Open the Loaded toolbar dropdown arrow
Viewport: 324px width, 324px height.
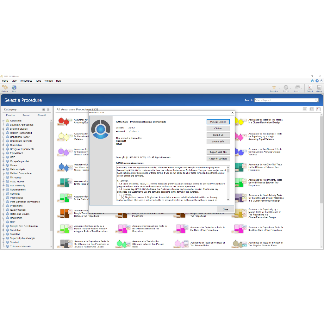coord(302,89)
